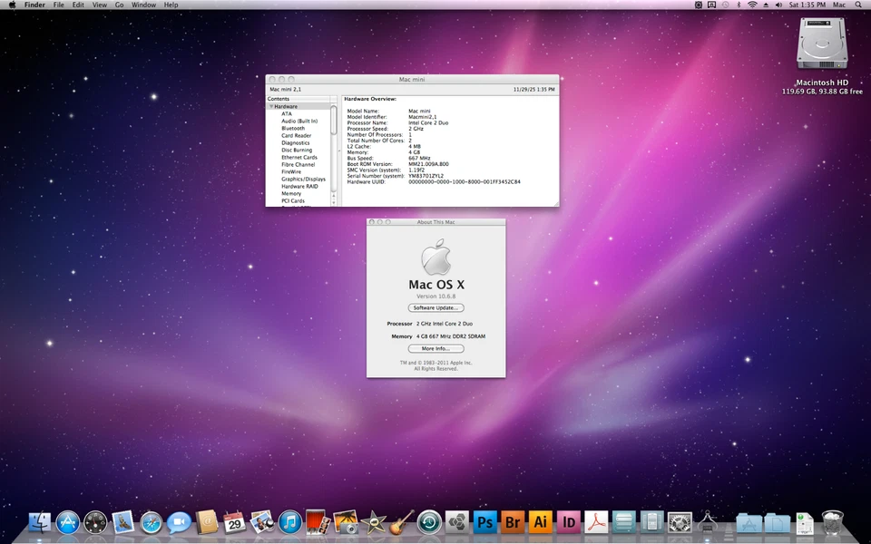Open Adobe Bridge in the Dock
871x544 pixels.
[x=513, y=522]
